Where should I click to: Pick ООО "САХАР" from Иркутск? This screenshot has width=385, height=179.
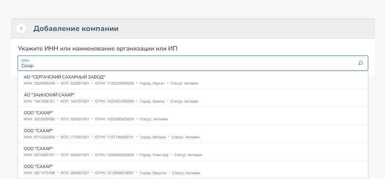point(39,166)
